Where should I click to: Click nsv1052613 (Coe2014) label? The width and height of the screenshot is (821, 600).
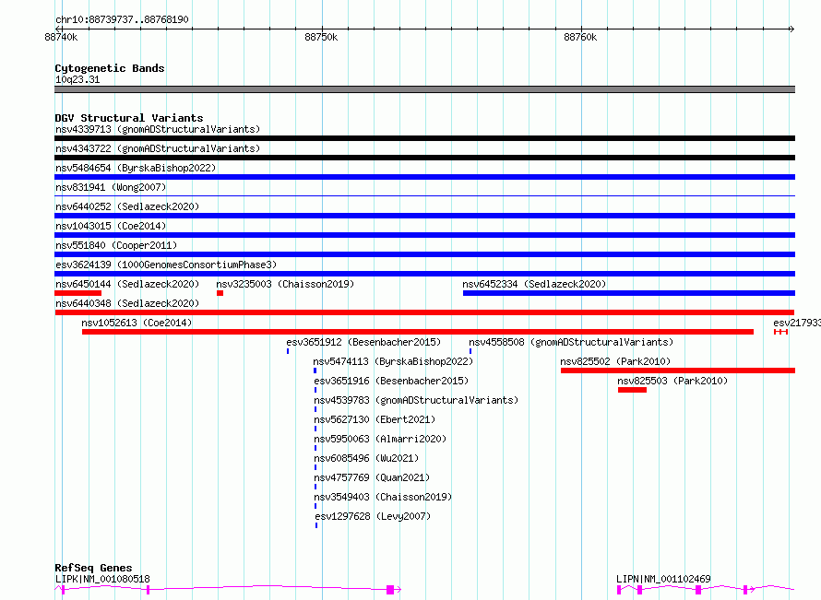pos(137,323)
